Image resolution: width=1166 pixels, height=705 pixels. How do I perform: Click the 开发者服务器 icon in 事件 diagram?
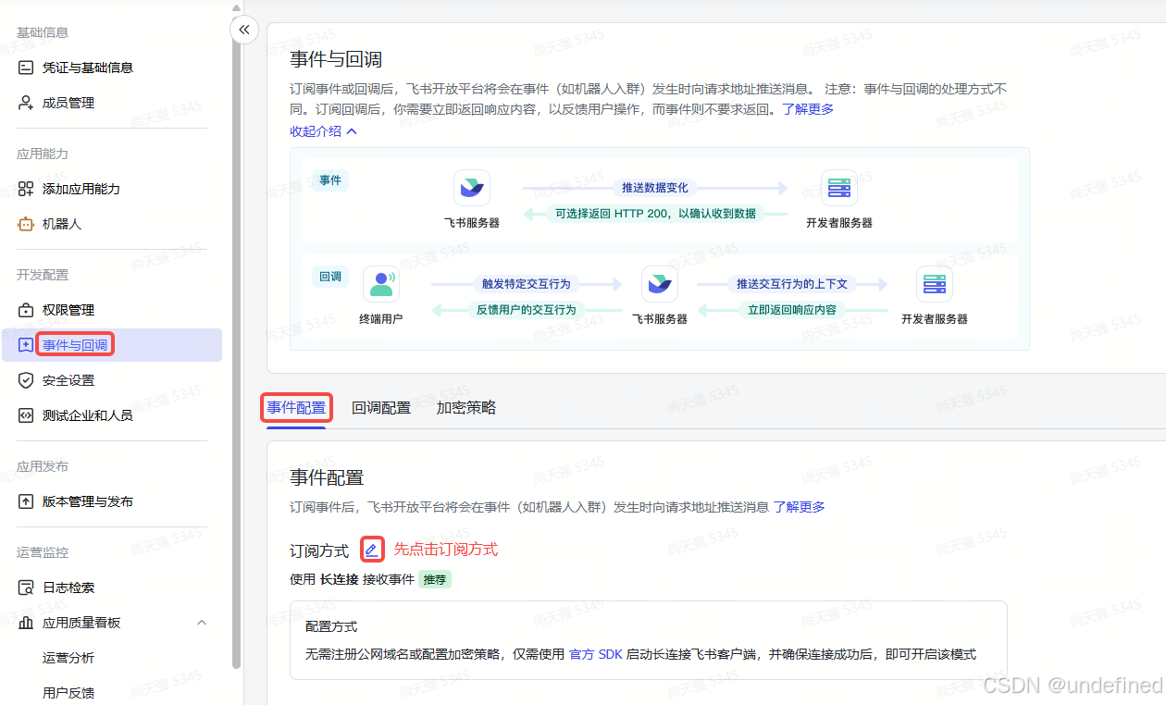[839, 188]
